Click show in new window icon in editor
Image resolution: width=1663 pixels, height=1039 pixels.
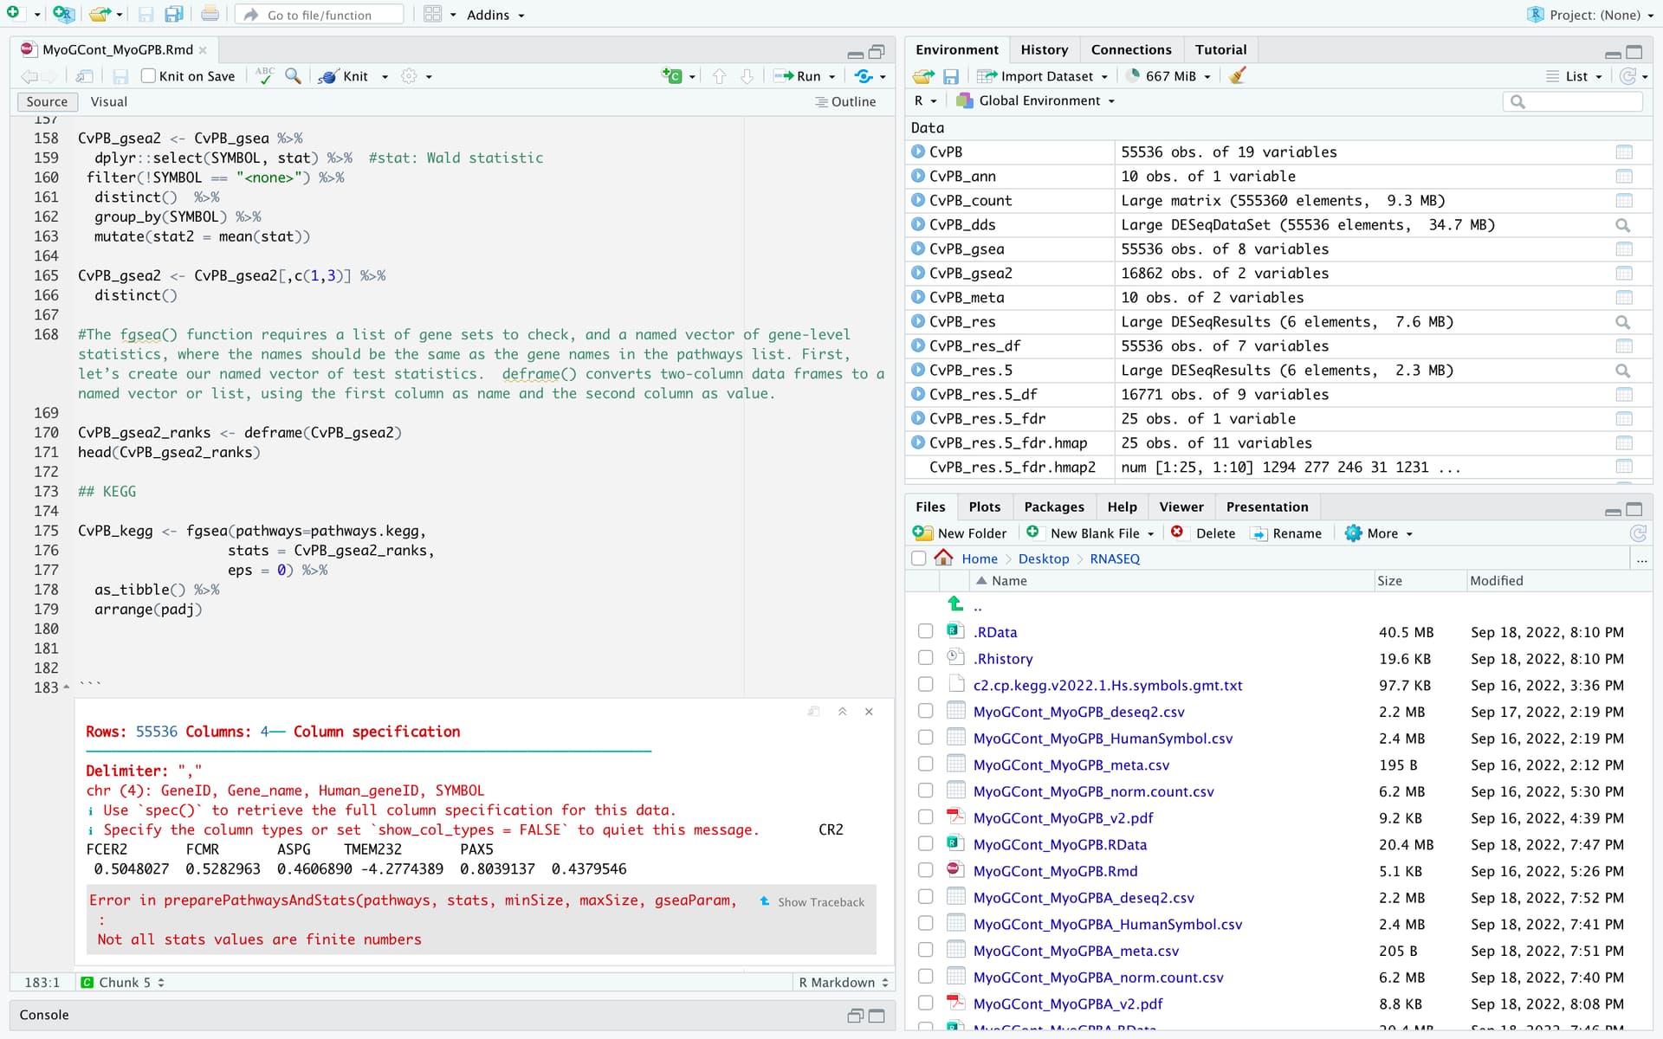[84, 76]
